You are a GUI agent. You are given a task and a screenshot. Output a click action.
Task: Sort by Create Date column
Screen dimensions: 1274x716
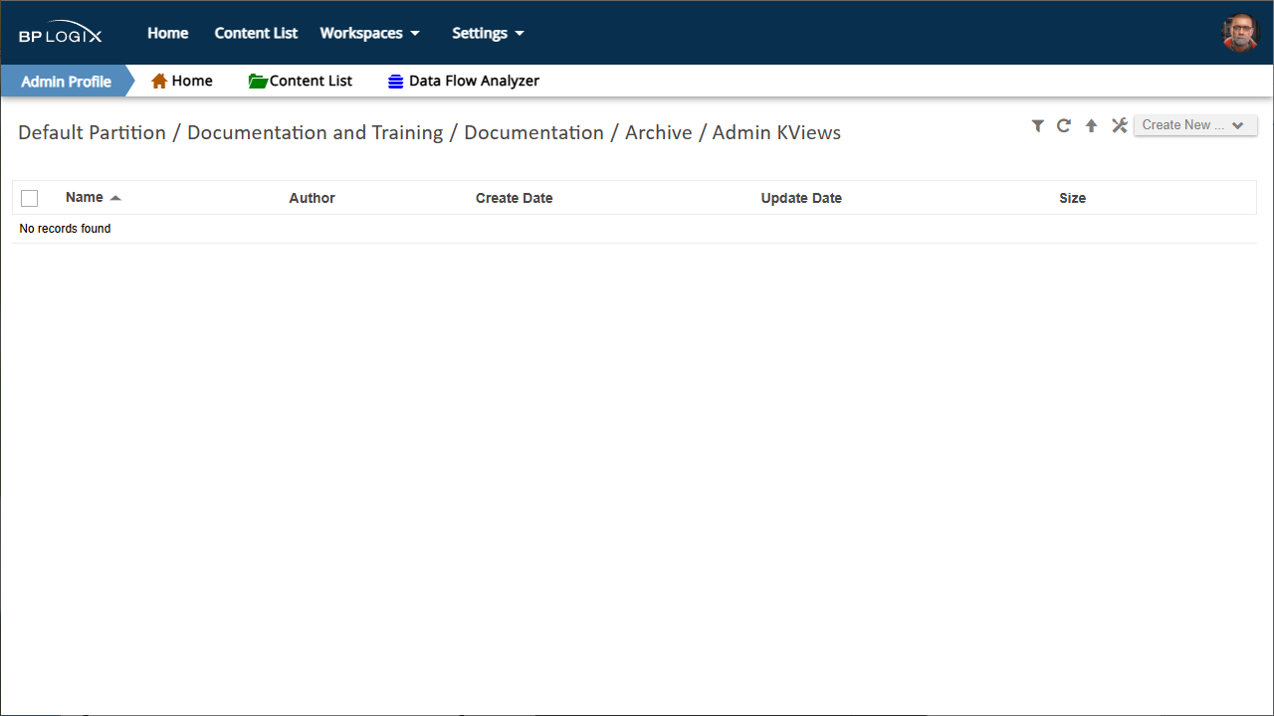click(515, 198)
